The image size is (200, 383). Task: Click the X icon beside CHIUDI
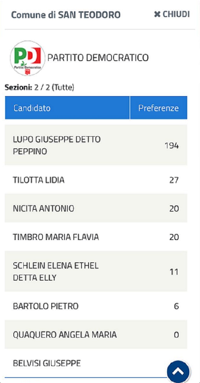coord(157,14)
